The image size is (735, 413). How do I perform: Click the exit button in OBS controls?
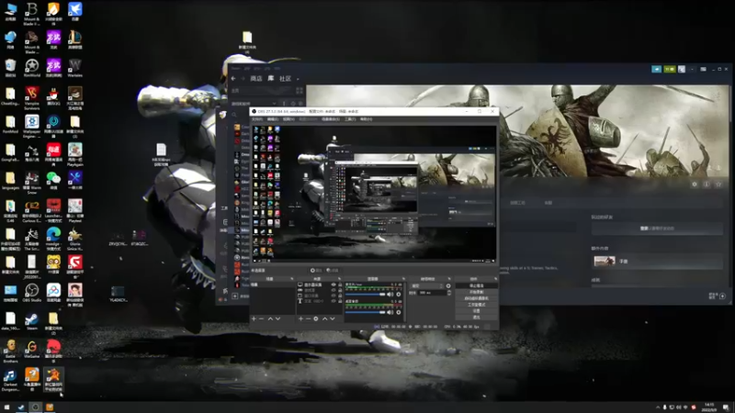point(476,317)
